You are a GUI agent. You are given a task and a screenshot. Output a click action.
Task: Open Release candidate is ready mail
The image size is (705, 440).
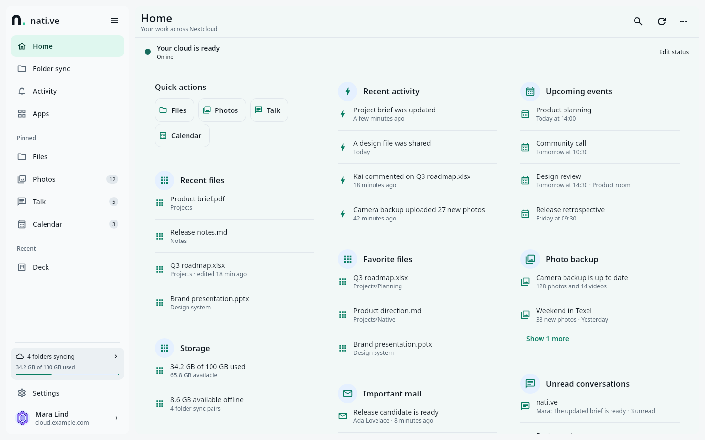tap(418, 416)
